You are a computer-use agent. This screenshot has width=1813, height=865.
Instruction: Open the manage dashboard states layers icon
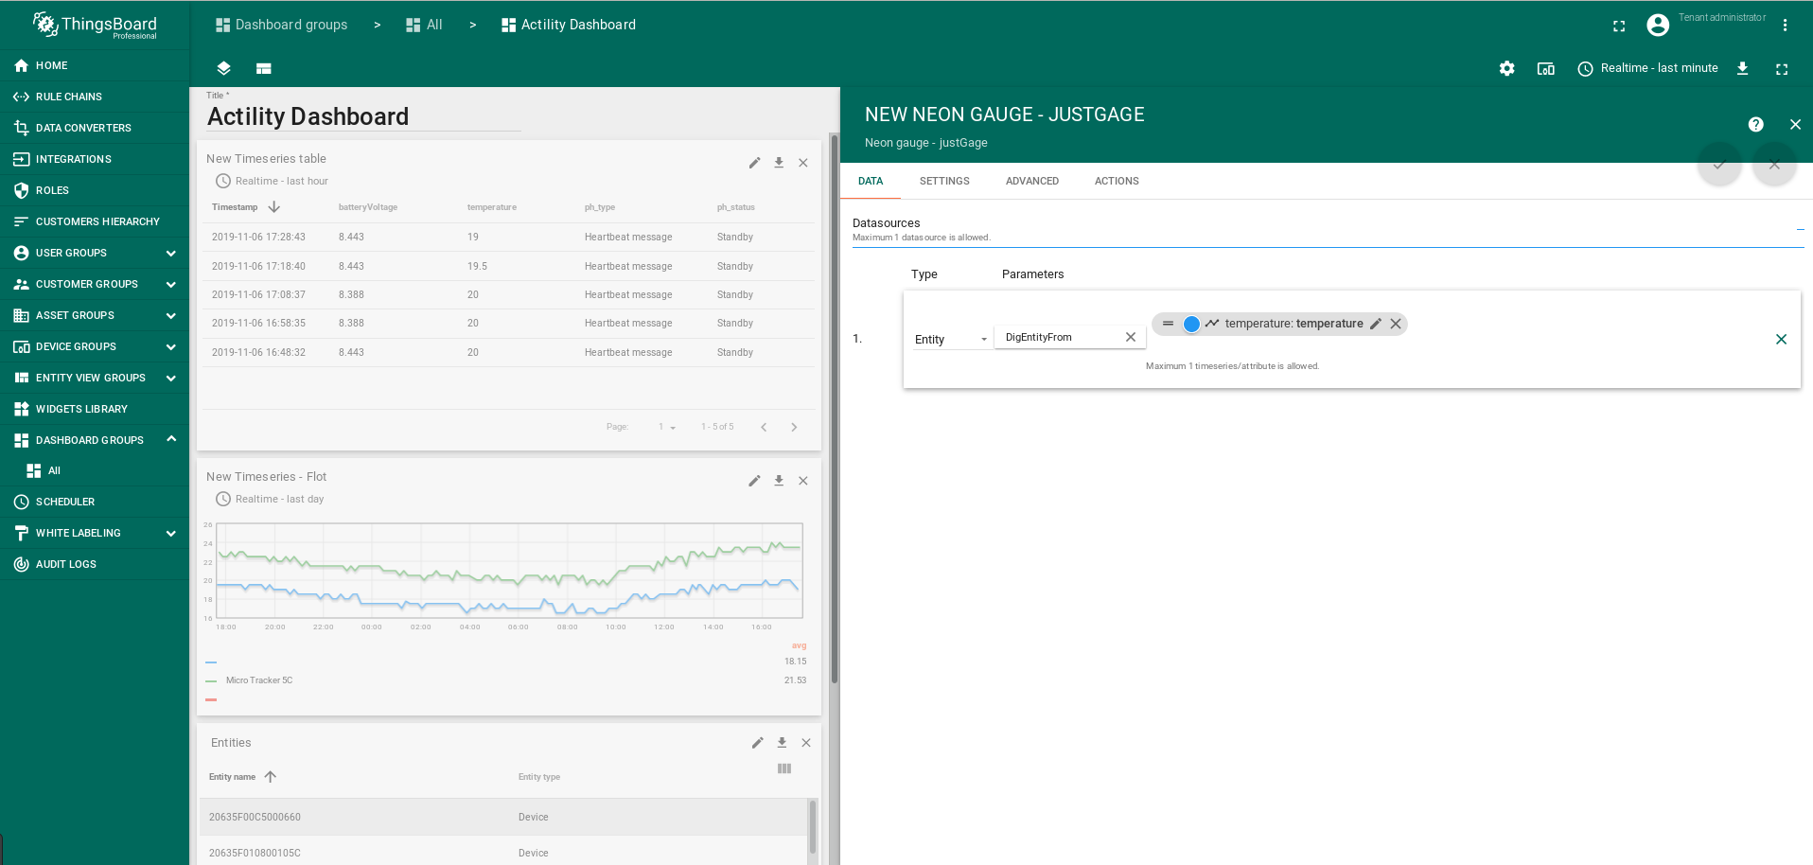[223, 68]
